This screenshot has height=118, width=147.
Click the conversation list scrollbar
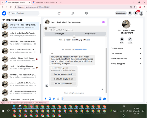click(x=41, y=39)
